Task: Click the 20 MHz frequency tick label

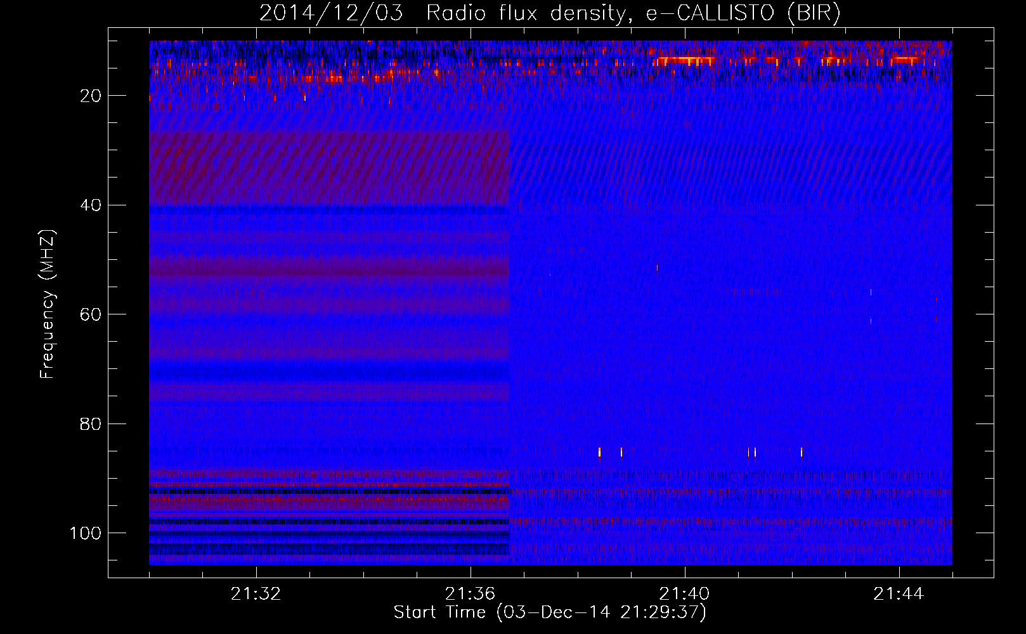Action: tap(91, 96)
